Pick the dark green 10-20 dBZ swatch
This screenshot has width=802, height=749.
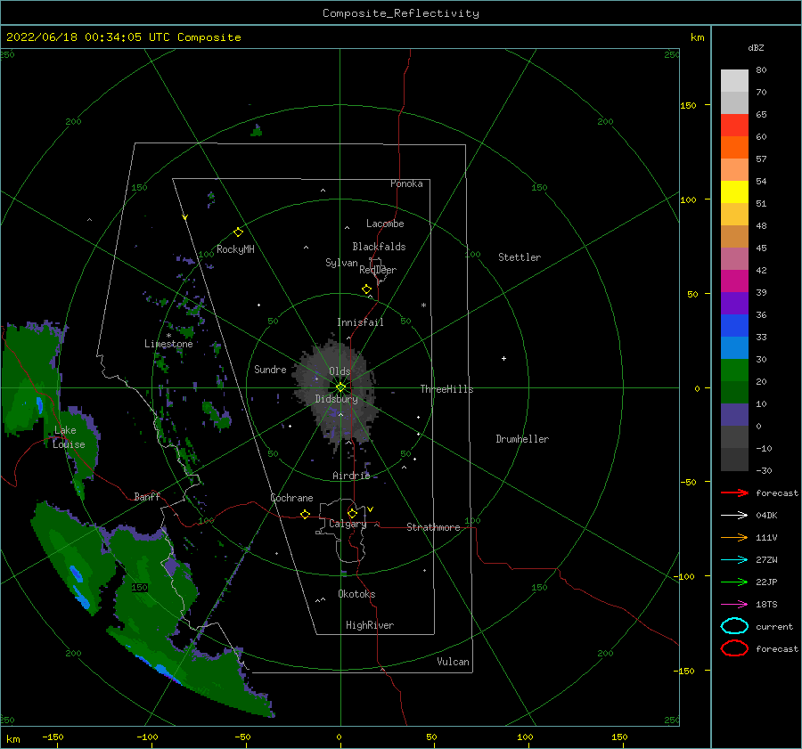point(734,393)
